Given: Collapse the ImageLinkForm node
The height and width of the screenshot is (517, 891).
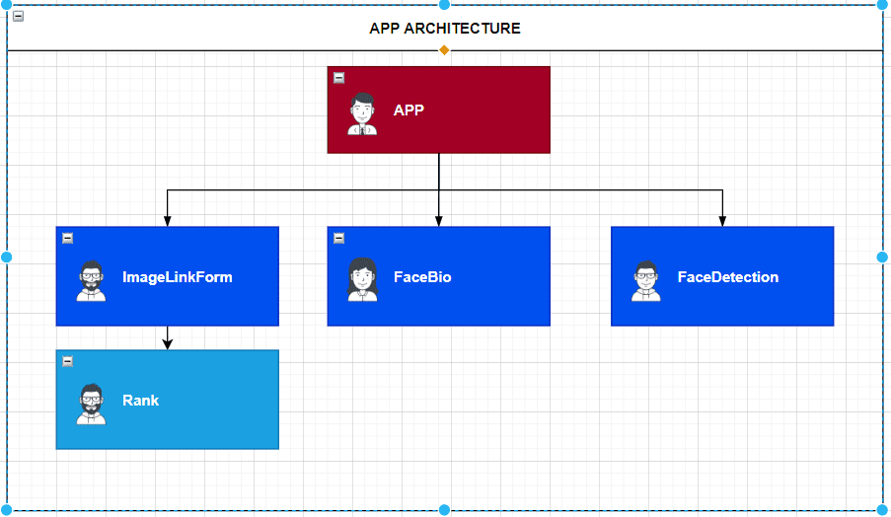Looking at the screenshot, I should tap(67, 238).
